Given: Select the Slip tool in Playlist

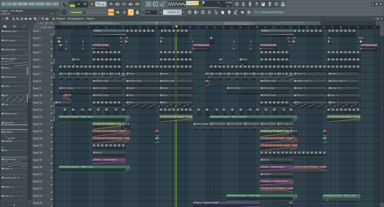Looking at the screenshot, I should (30, 19).
